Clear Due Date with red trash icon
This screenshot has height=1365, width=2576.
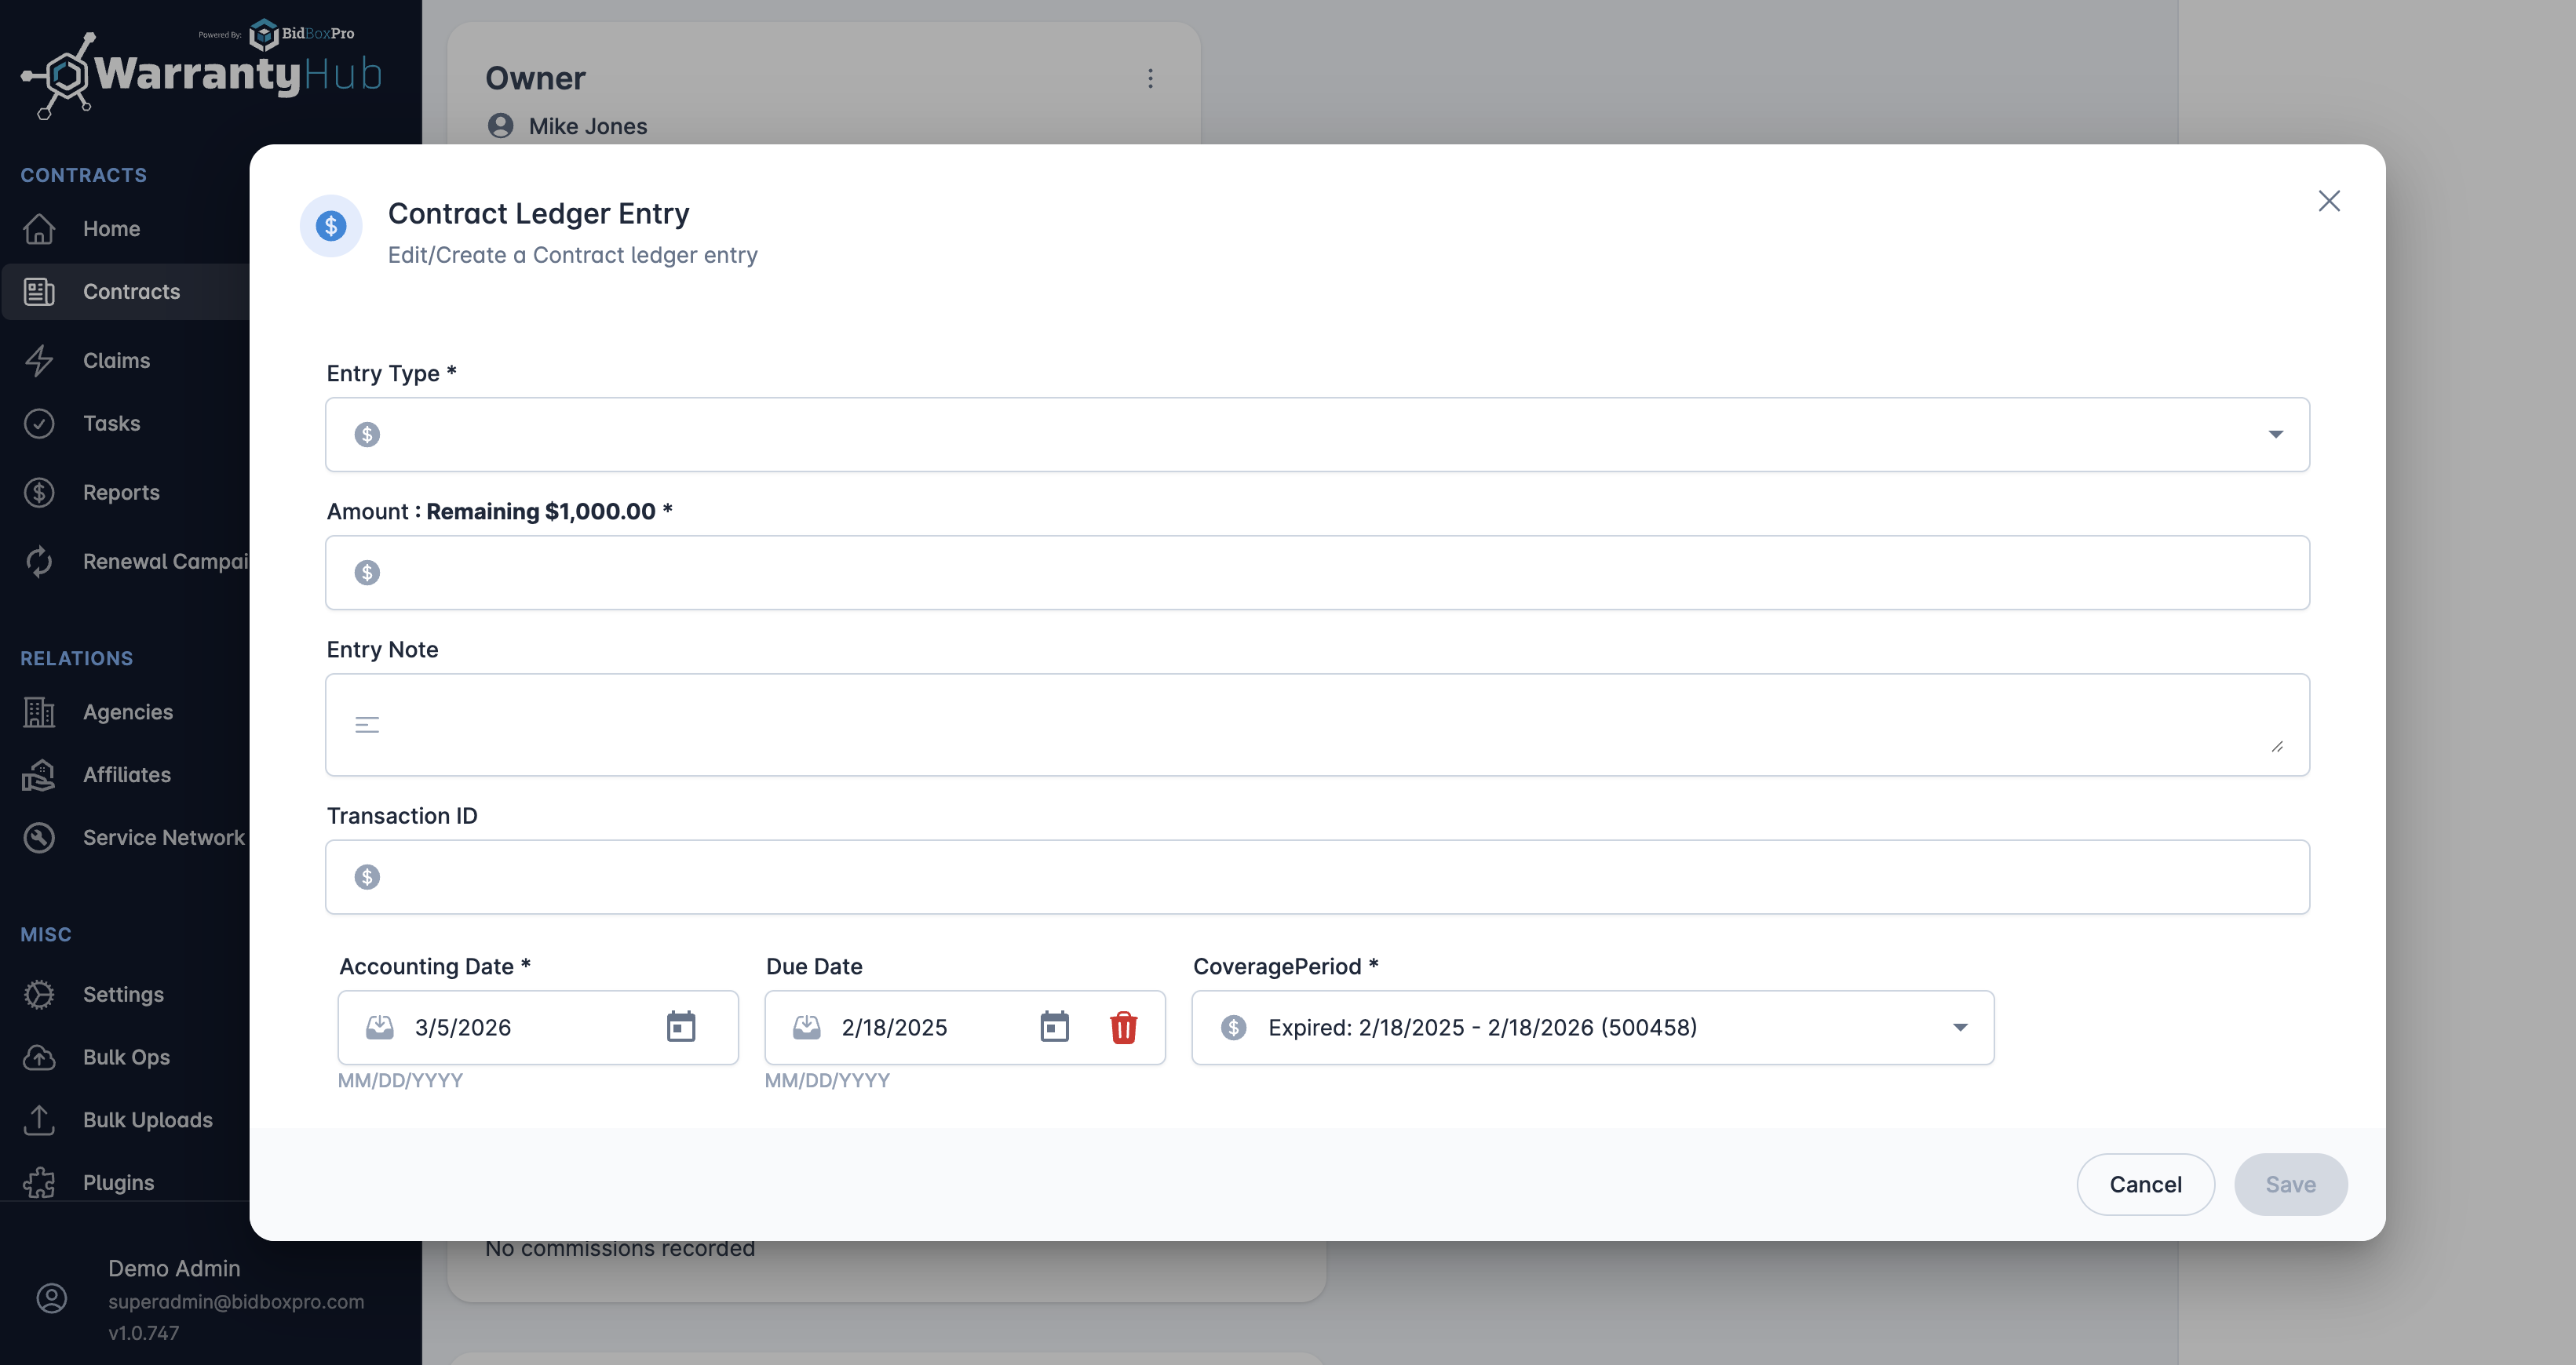(1123, 1026)
